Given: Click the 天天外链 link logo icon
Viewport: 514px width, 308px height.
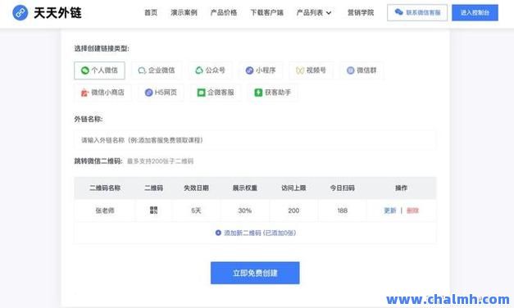Looking at the screenshot, I should [x=20, y=13].
